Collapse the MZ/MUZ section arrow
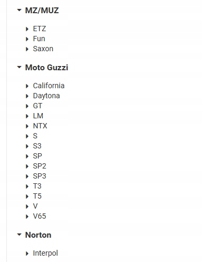Image resolution: width=202 pixels, height=262 pixels. [19, 10]
